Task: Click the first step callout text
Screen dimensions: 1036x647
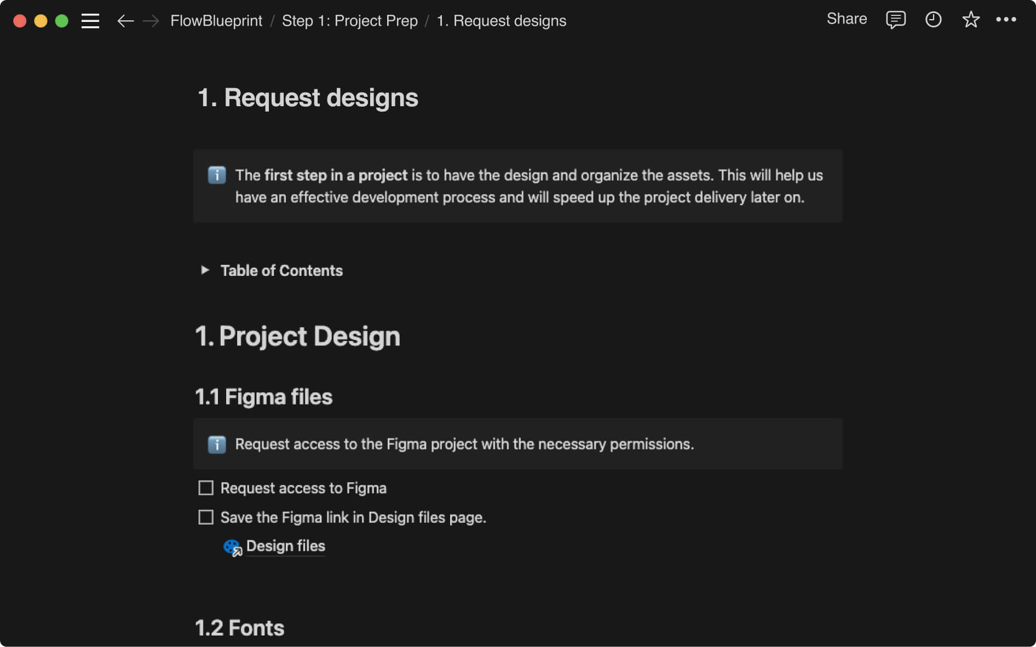Action: point(529,186)
